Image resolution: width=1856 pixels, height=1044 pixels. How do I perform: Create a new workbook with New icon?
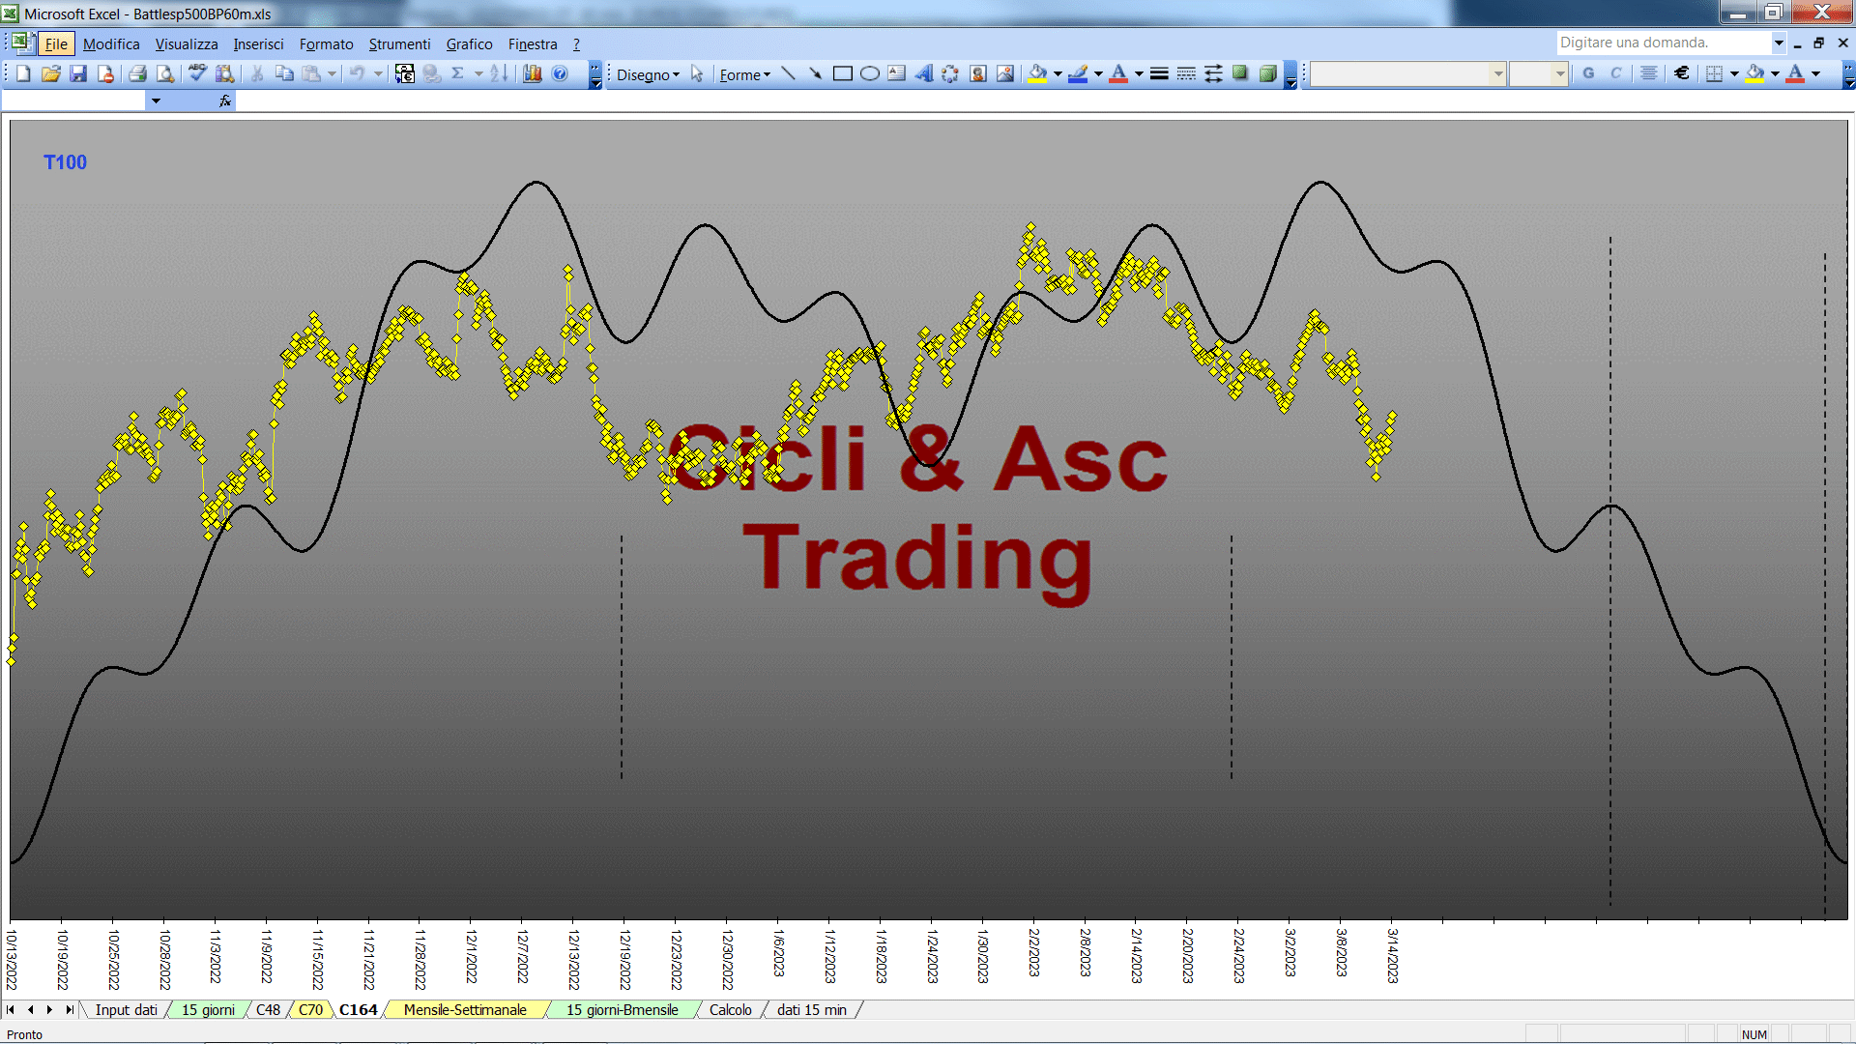[x=24, y=73]
